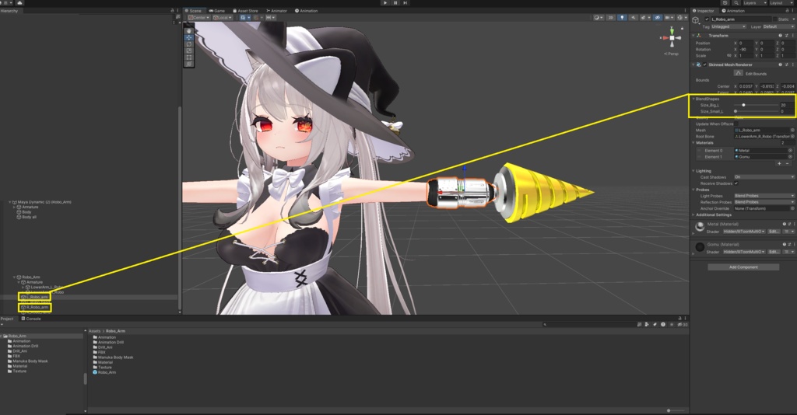Toggle 2D view mode in the Scene
The width and height of the screenshot is (797, 415).
pyautogui.click(x=611, y=18)
